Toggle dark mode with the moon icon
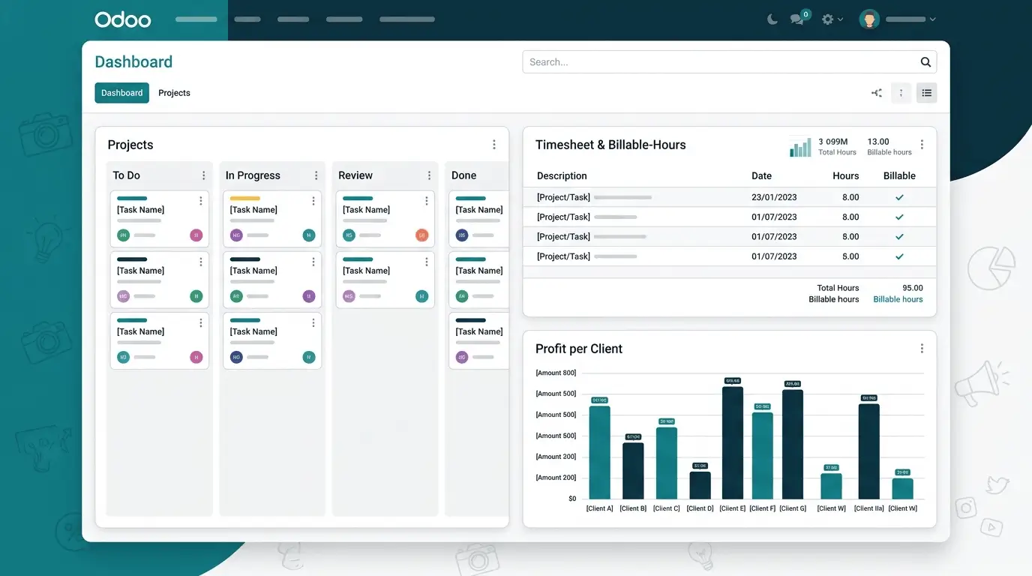 tap(772, 19)
